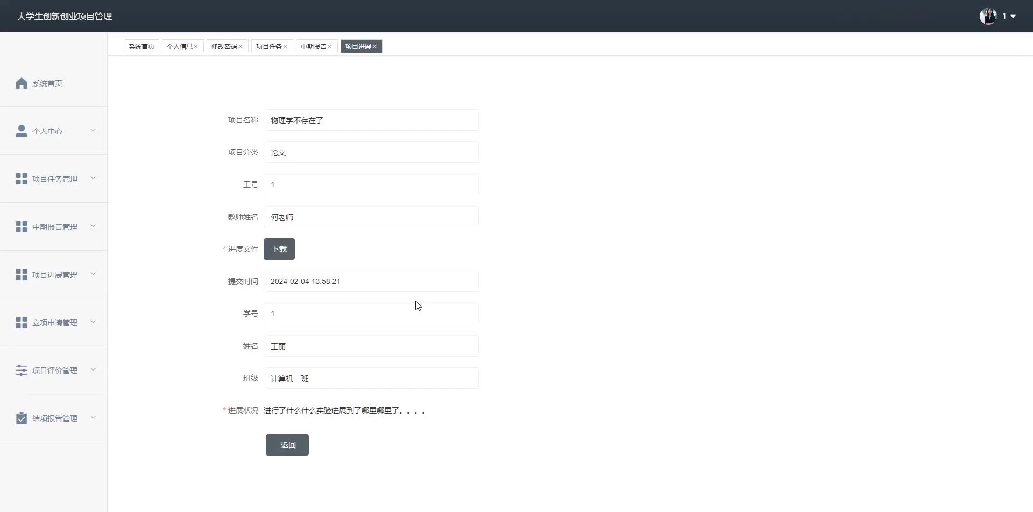This screenshot has height=512, width=1033.
Task: Click the 班级 field showing 计算机一班
Action: (x=371, y=378)
